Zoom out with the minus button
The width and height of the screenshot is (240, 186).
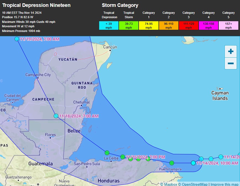click(x=230, y=63)
